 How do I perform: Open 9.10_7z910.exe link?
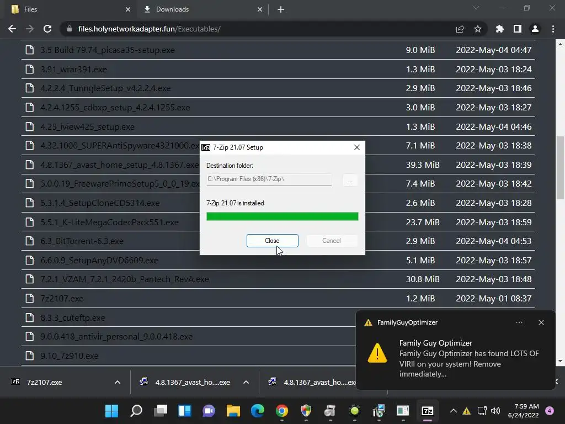[69, 356]
